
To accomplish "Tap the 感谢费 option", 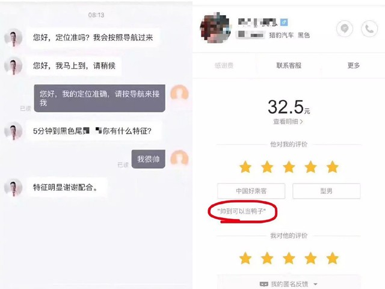I will [224, 66].
